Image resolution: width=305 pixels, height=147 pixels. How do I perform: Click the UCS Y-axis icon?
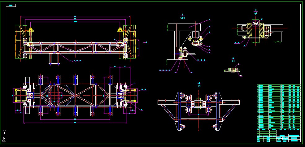tap(4, 135)
